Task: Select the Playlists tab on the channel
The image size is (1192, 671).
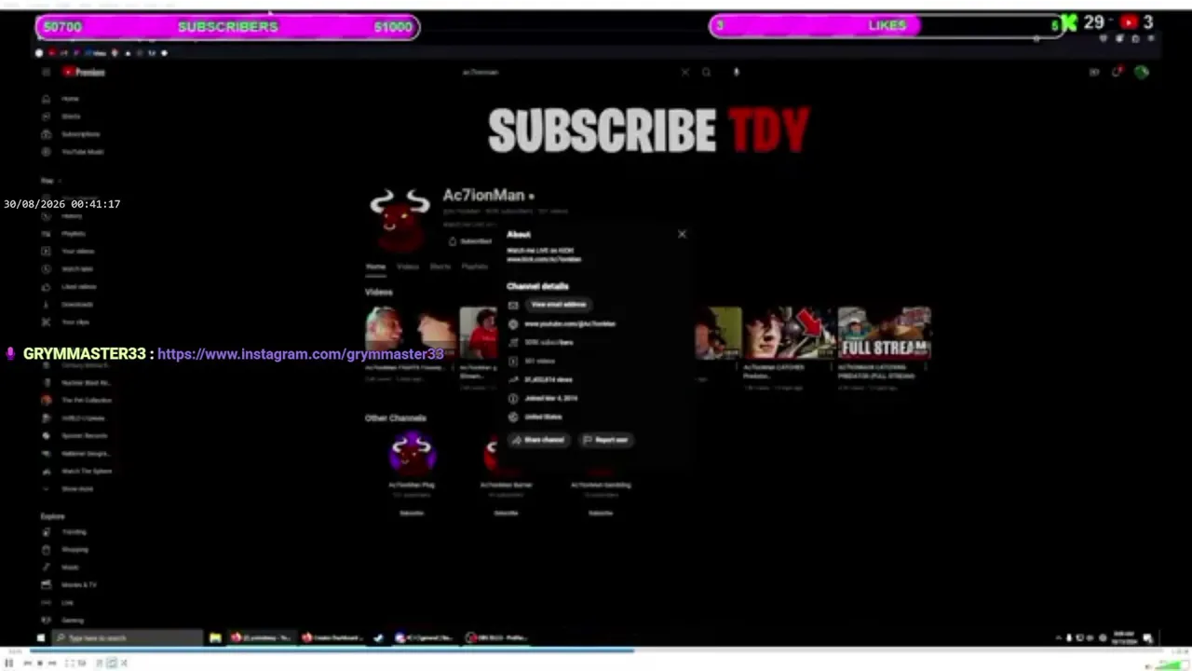Action: click(475, 267)
